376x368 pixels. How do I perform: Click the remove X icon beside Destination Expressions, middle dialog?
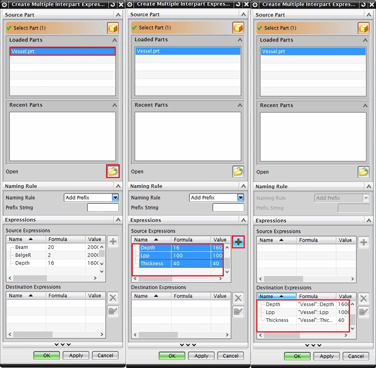point(238,299)
